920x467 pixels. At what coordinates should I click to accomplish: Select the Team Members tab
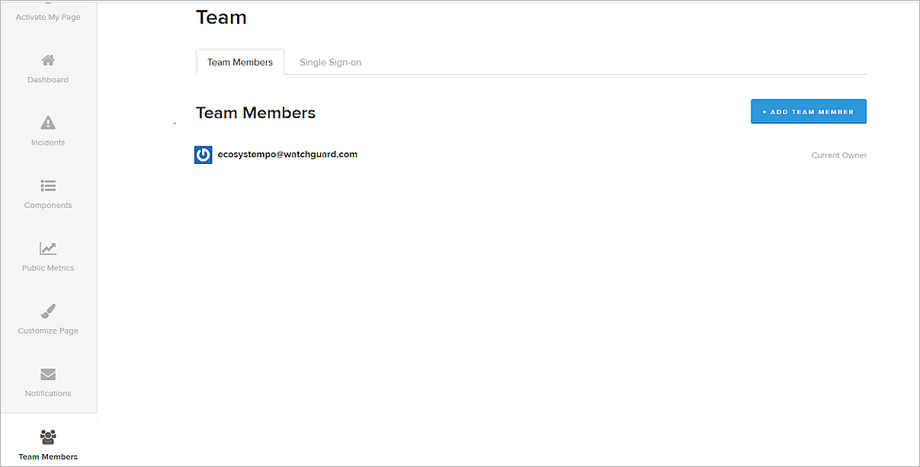pos(240,62)
